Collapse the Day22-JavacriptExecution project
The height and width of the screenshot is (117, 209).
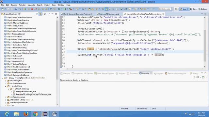click(3, 78)
